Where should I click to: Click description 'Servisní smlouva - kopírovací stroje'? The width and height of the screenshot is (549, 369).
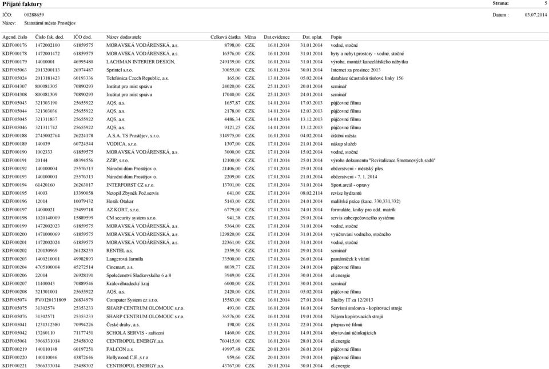pos(366,308)
